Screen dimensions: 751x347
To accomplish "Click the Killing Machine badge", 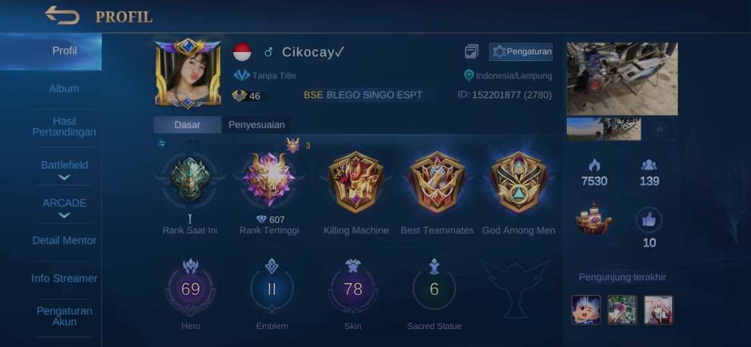I will [x=356, y=182].
